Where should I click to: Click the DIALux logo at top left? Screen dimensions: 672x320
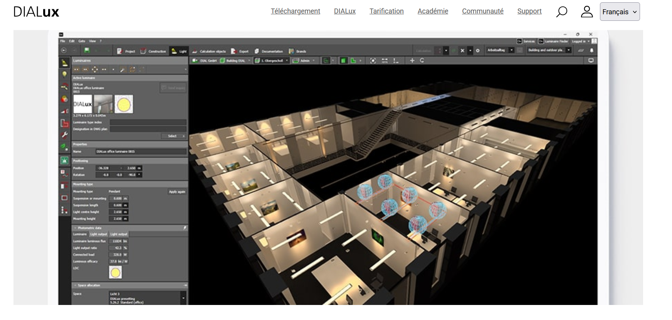(x=36, y=12)
